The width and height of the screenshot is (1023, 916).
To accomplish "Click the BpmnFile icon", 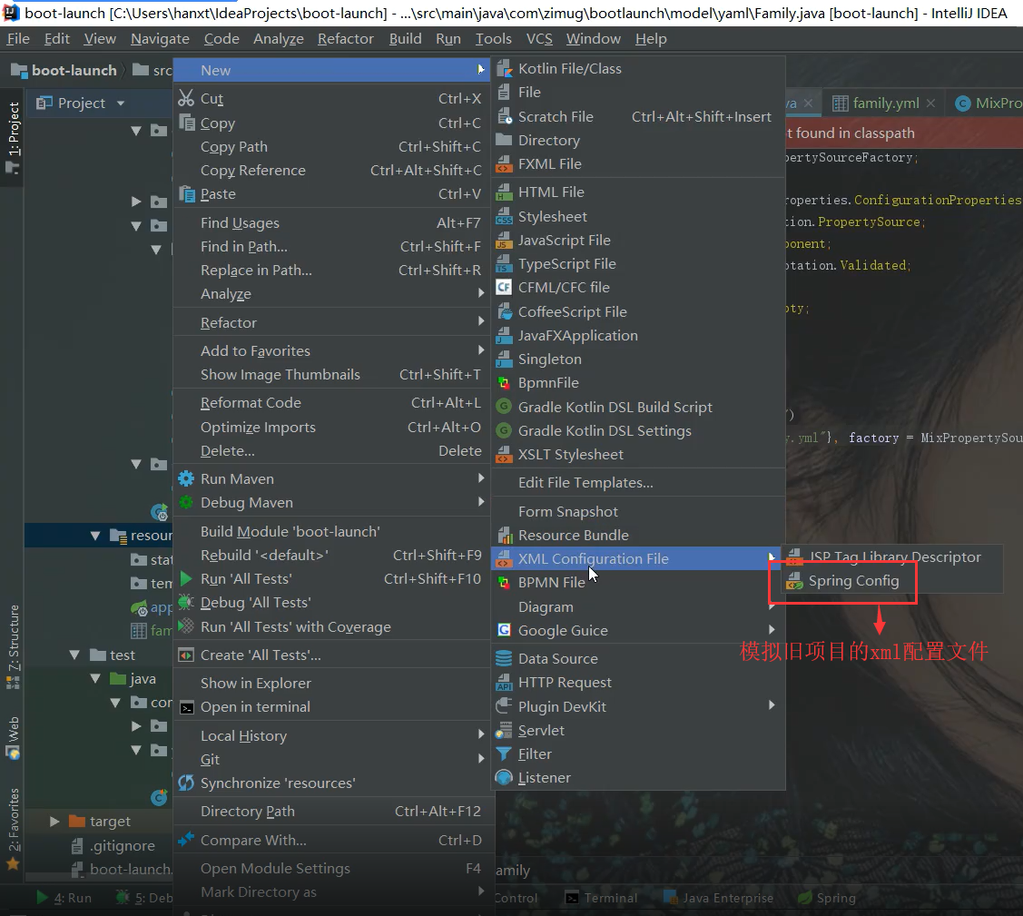I will pos(504,383).
